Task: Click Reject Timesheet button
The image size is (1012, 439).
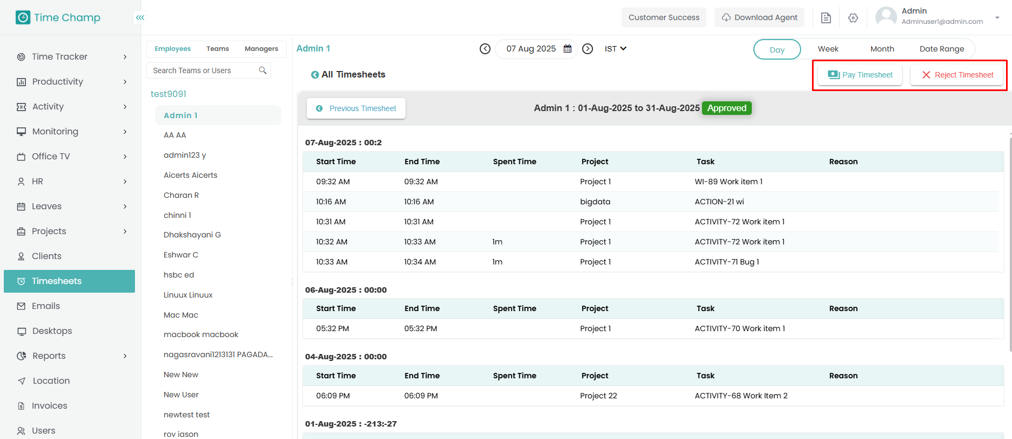Action: pos(958,75)
